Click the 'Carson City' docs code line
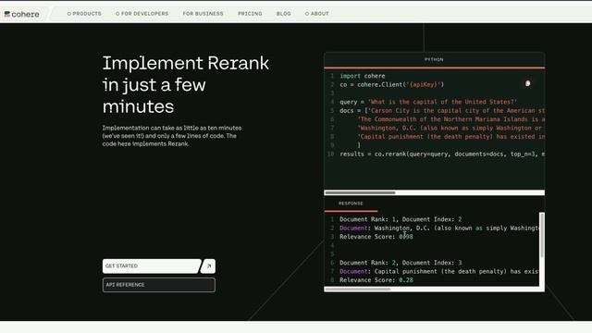The width and height of the screenshot is (592, 333). coord(442,111)
